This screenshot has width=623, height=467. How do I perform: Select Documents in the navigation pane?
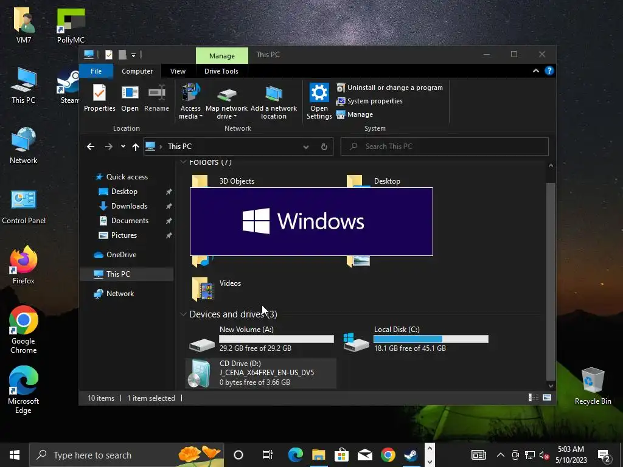coord(130,221)
